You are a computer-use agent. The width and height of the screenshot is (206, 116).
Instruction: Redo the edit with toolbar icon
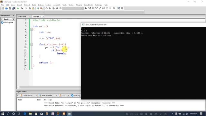22,8
